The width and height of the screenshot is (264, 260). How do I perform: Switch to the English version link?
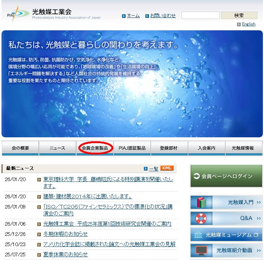(x=249, y=24)
